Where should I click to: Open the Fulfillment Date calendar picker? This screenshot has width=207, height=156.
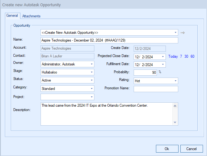click(163, 65)
